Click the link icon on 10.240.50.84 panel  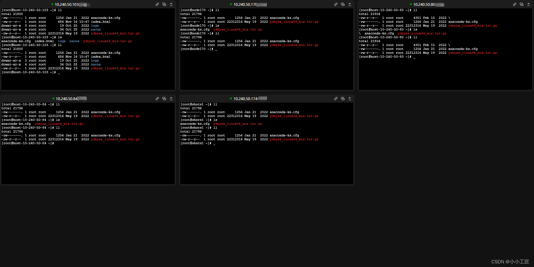[157, 99]
